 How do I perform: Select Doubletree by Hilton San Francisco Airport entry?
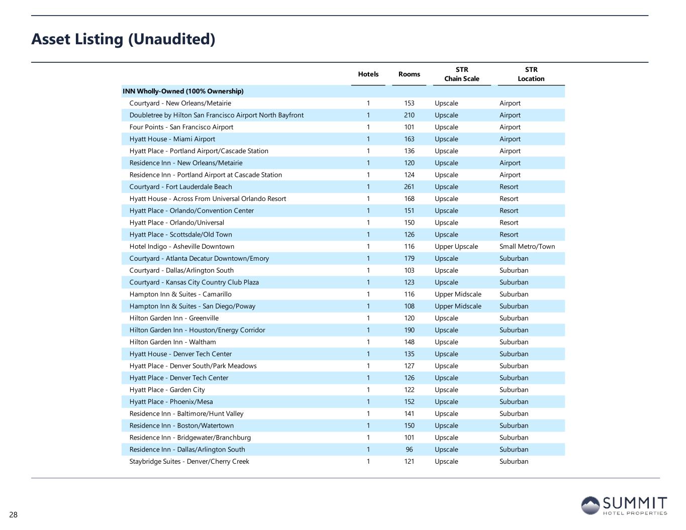coord(216,115)
